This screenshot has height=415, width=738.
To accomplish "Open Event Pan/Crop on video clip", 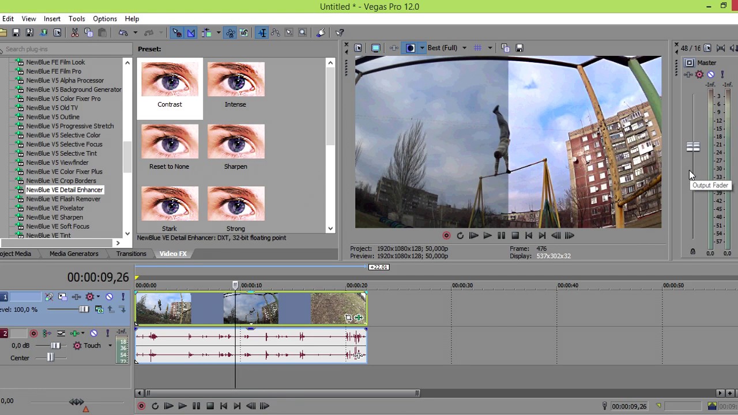I will pyautogui.click(x=348, y=318).
